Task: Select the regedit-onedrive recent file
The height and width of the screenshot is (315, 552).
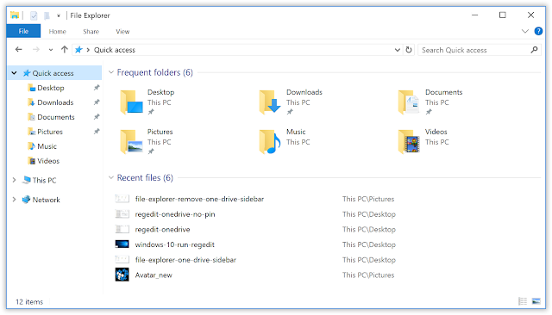Action: (x=163, y=229)
